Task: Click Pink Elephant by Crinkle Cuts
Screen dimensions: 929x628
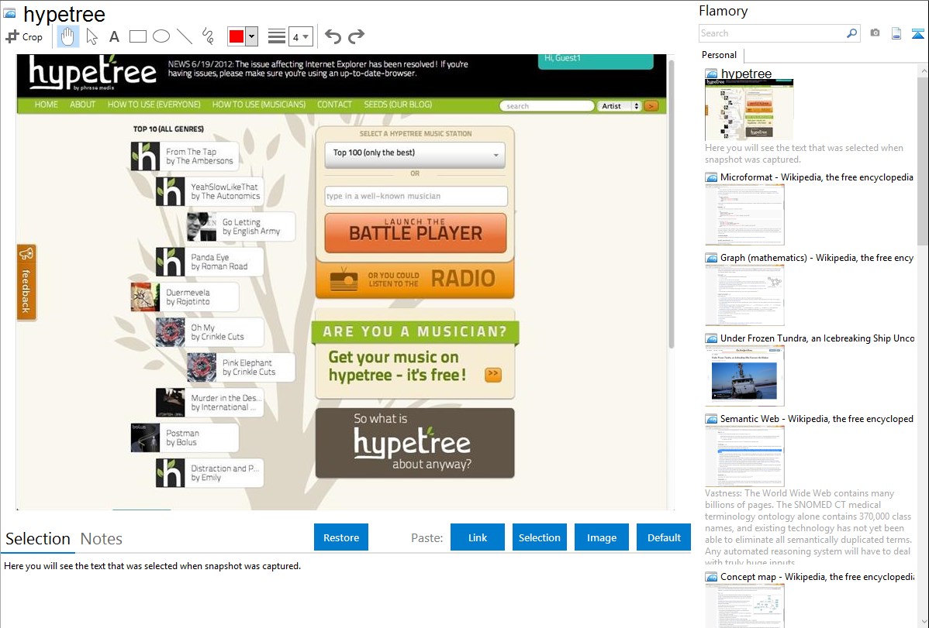Action: (x=241, y=368)
